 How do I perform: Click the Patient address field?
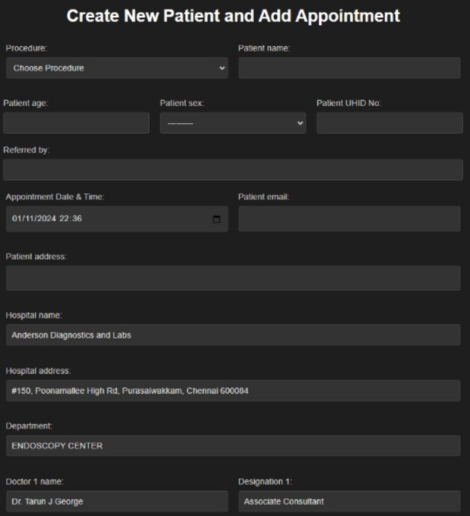233,278
